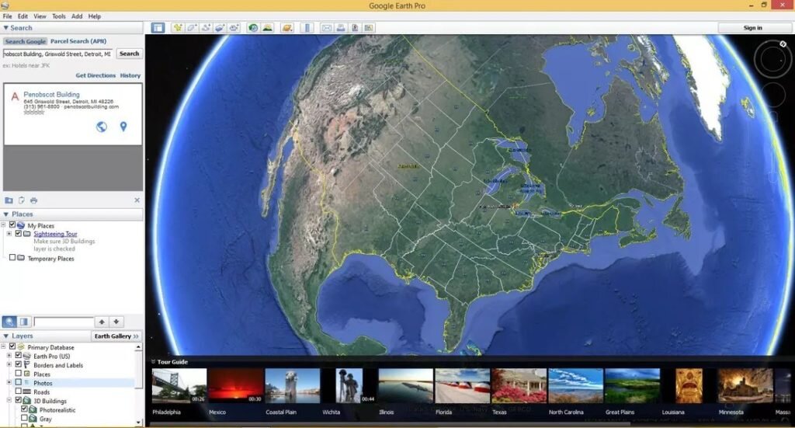This screenshot has width=795, height=428.
Task: Open the File menu
Action: click(7, 16)
